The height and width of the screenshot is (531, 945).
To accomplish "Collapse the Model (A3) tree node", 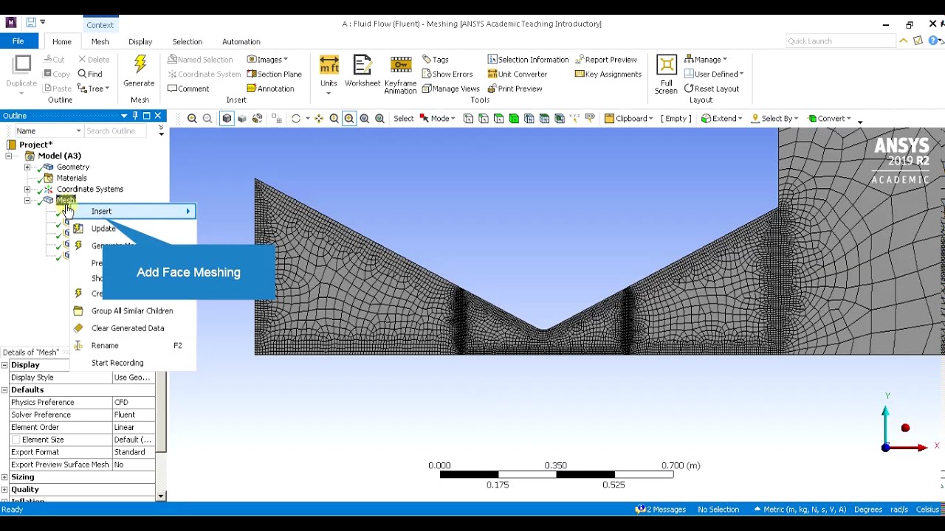I will point(9,156).
